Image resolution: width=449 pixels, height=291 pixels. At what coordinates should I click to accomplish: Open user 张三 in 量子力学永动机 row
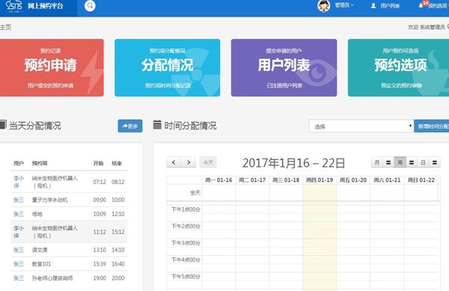click(x=19, y=200)
